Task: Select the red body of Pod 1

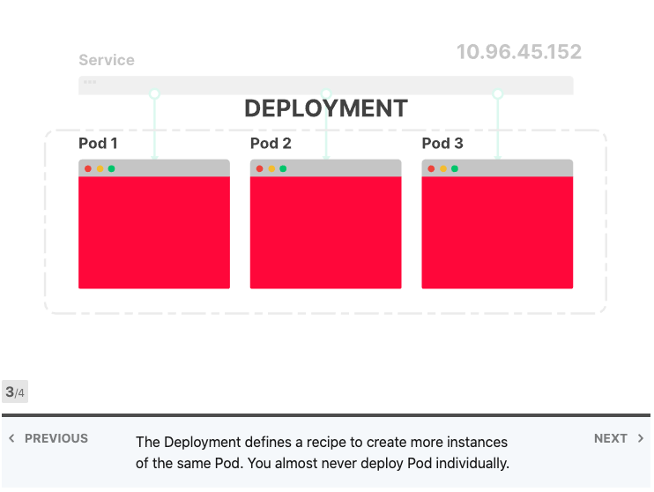Action: coord(154,232)
